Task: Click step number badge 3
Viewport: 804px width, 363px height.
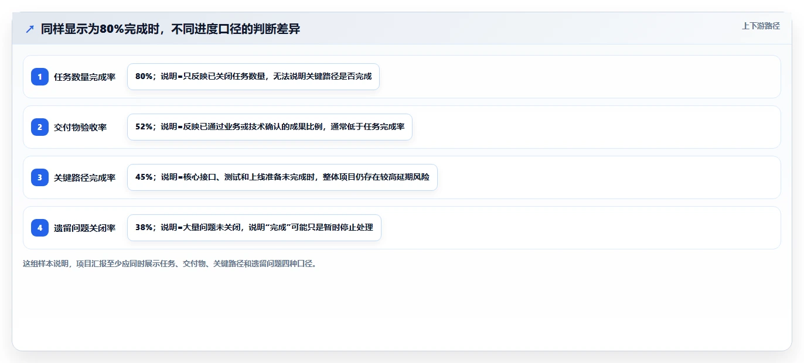Action: [40, 177]
